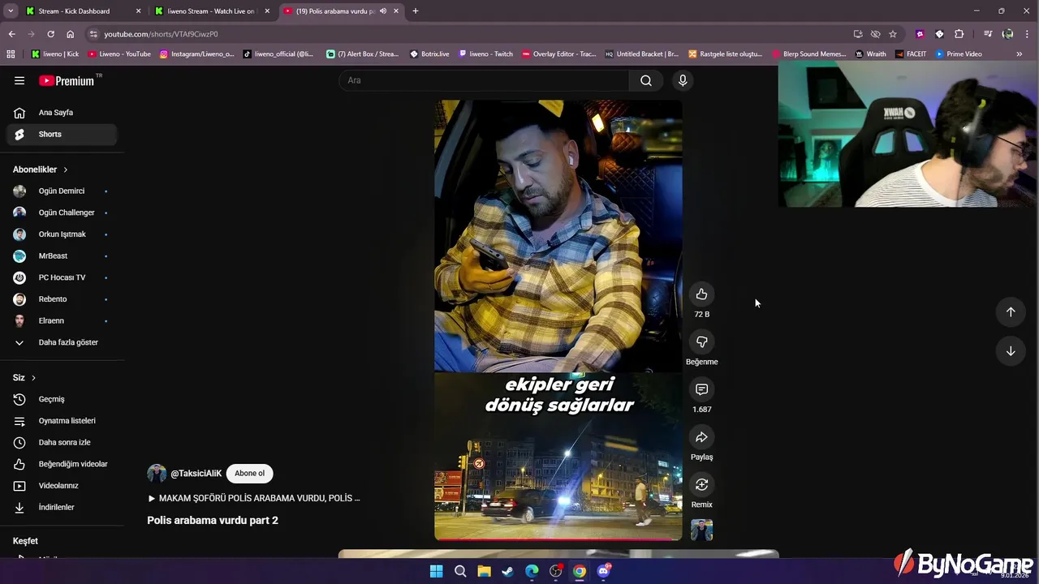Open Discord from taskbar

tap(603, 571)
